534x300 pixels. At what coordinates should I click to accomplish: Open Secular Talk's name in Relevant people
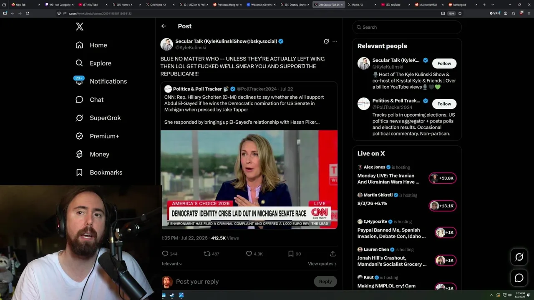point(396,60)
